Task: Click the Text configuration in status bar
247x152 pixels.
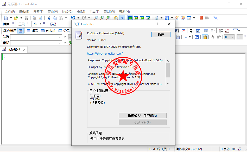Action: click(x=152, y=149)
